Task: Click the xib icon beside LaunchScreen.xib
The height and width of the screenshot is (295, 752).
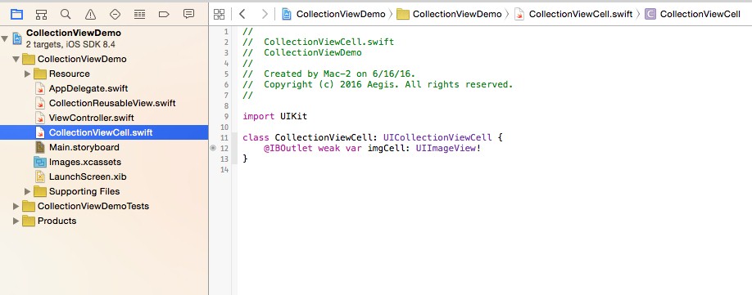Action: (40, 177)
